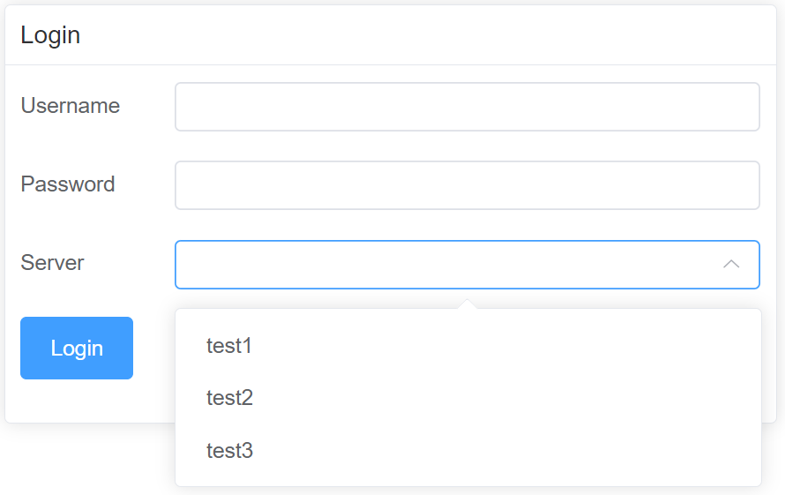Collapse the Server dropdown using the chevron arrow

pos(730,264)
